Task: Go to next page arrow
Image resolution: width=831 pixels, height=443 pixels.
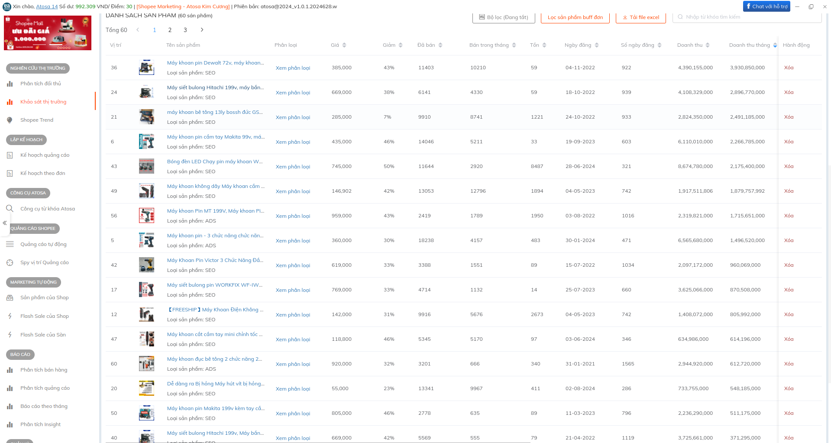Action: (x=202, y=30)
